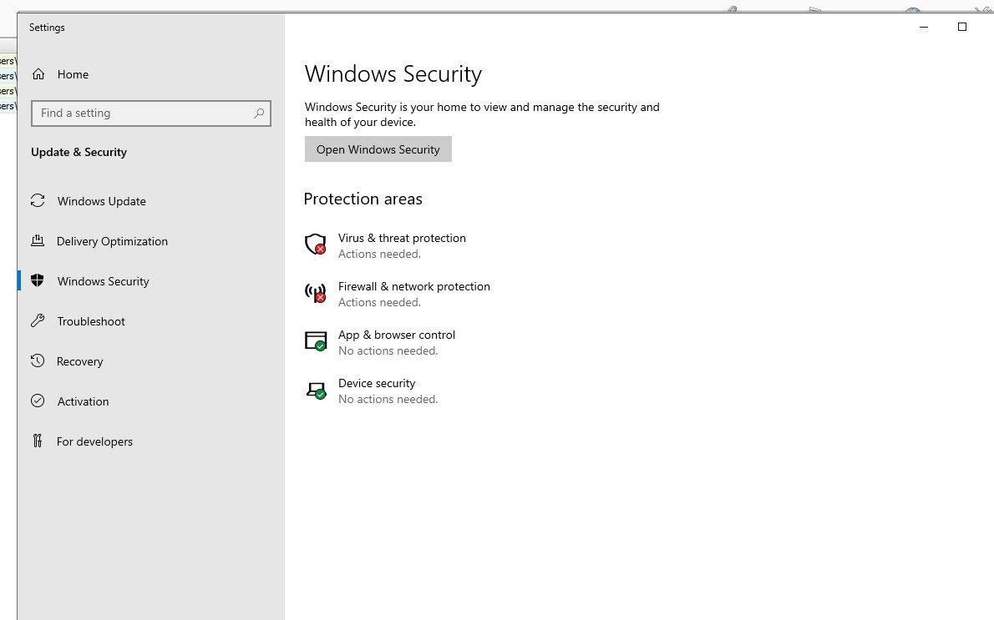Go to Windows Update section
Screen dimensions: 994x620
101,201
